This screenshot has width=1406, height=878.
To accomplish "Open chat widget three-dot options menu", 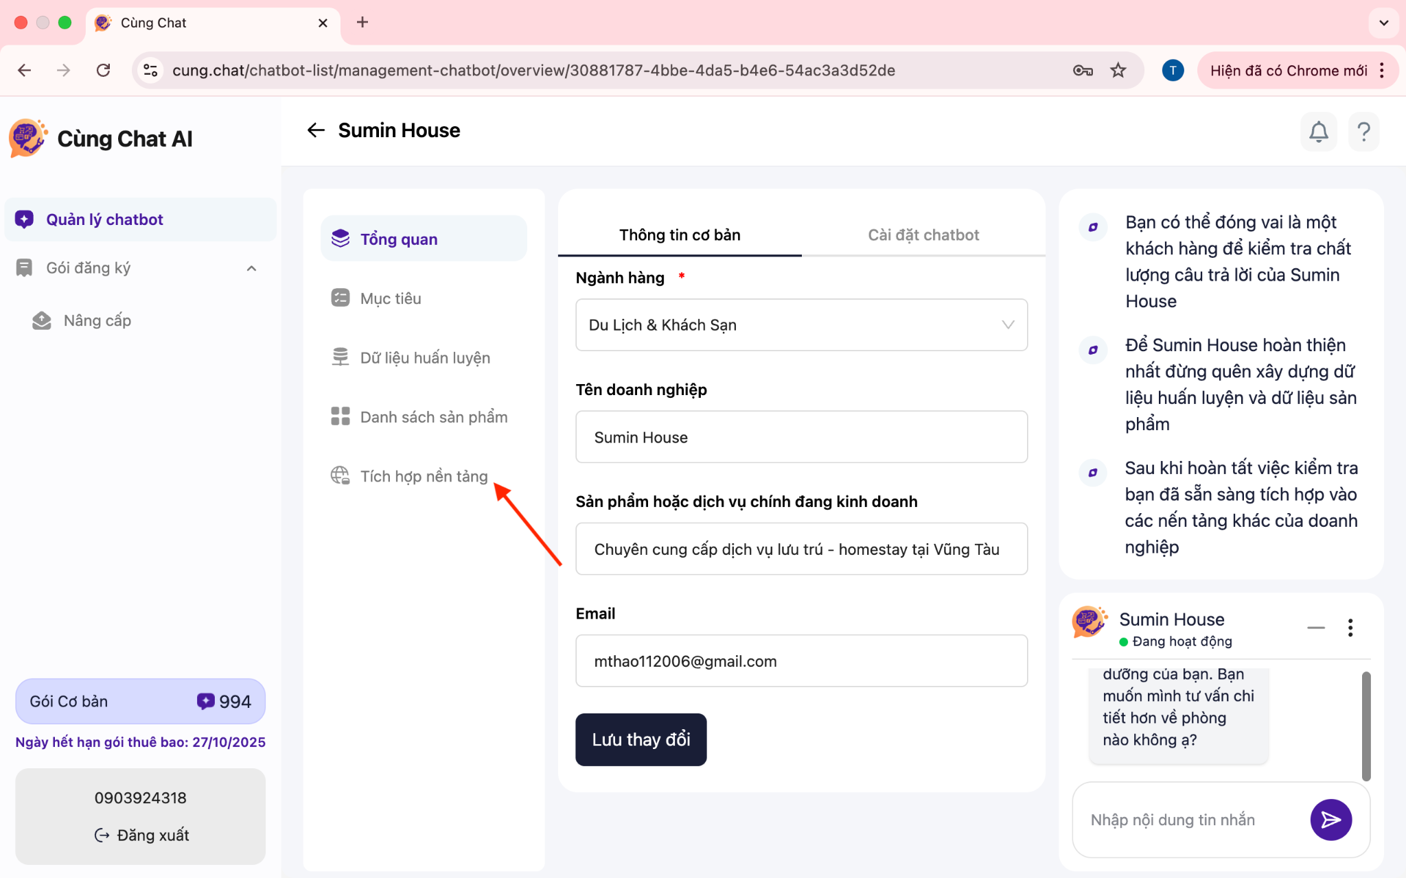I will pyautogui.click(x=1350, y=628).
